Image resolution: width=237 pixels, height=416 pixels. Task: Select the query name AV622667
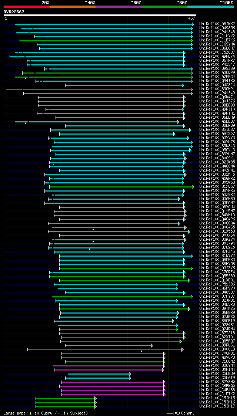click(14, 12)
